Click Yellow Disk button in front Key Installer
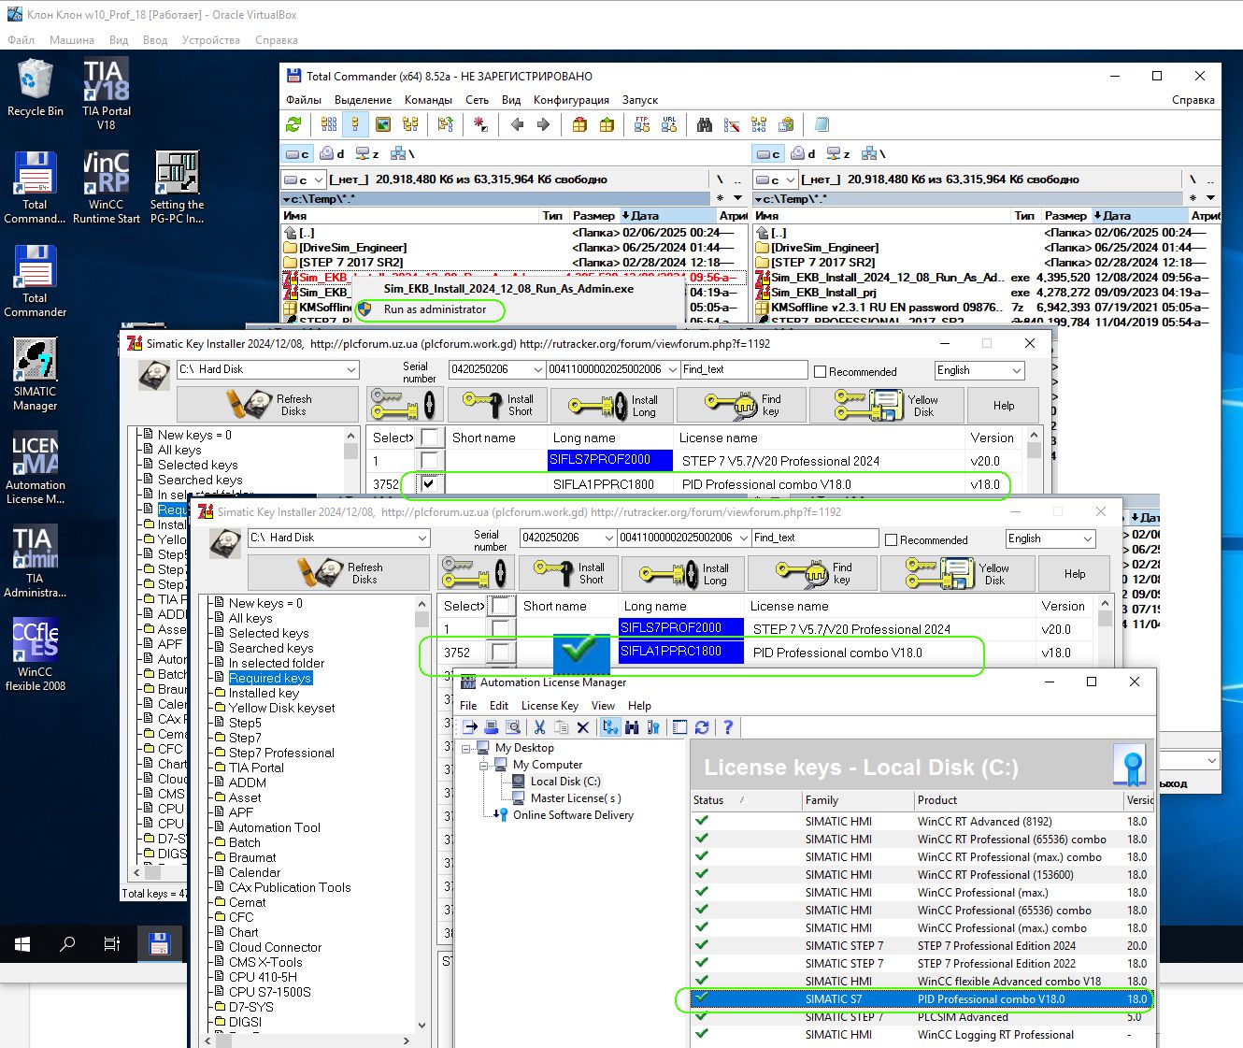The image size is (1243, 1048). point(958,573)
